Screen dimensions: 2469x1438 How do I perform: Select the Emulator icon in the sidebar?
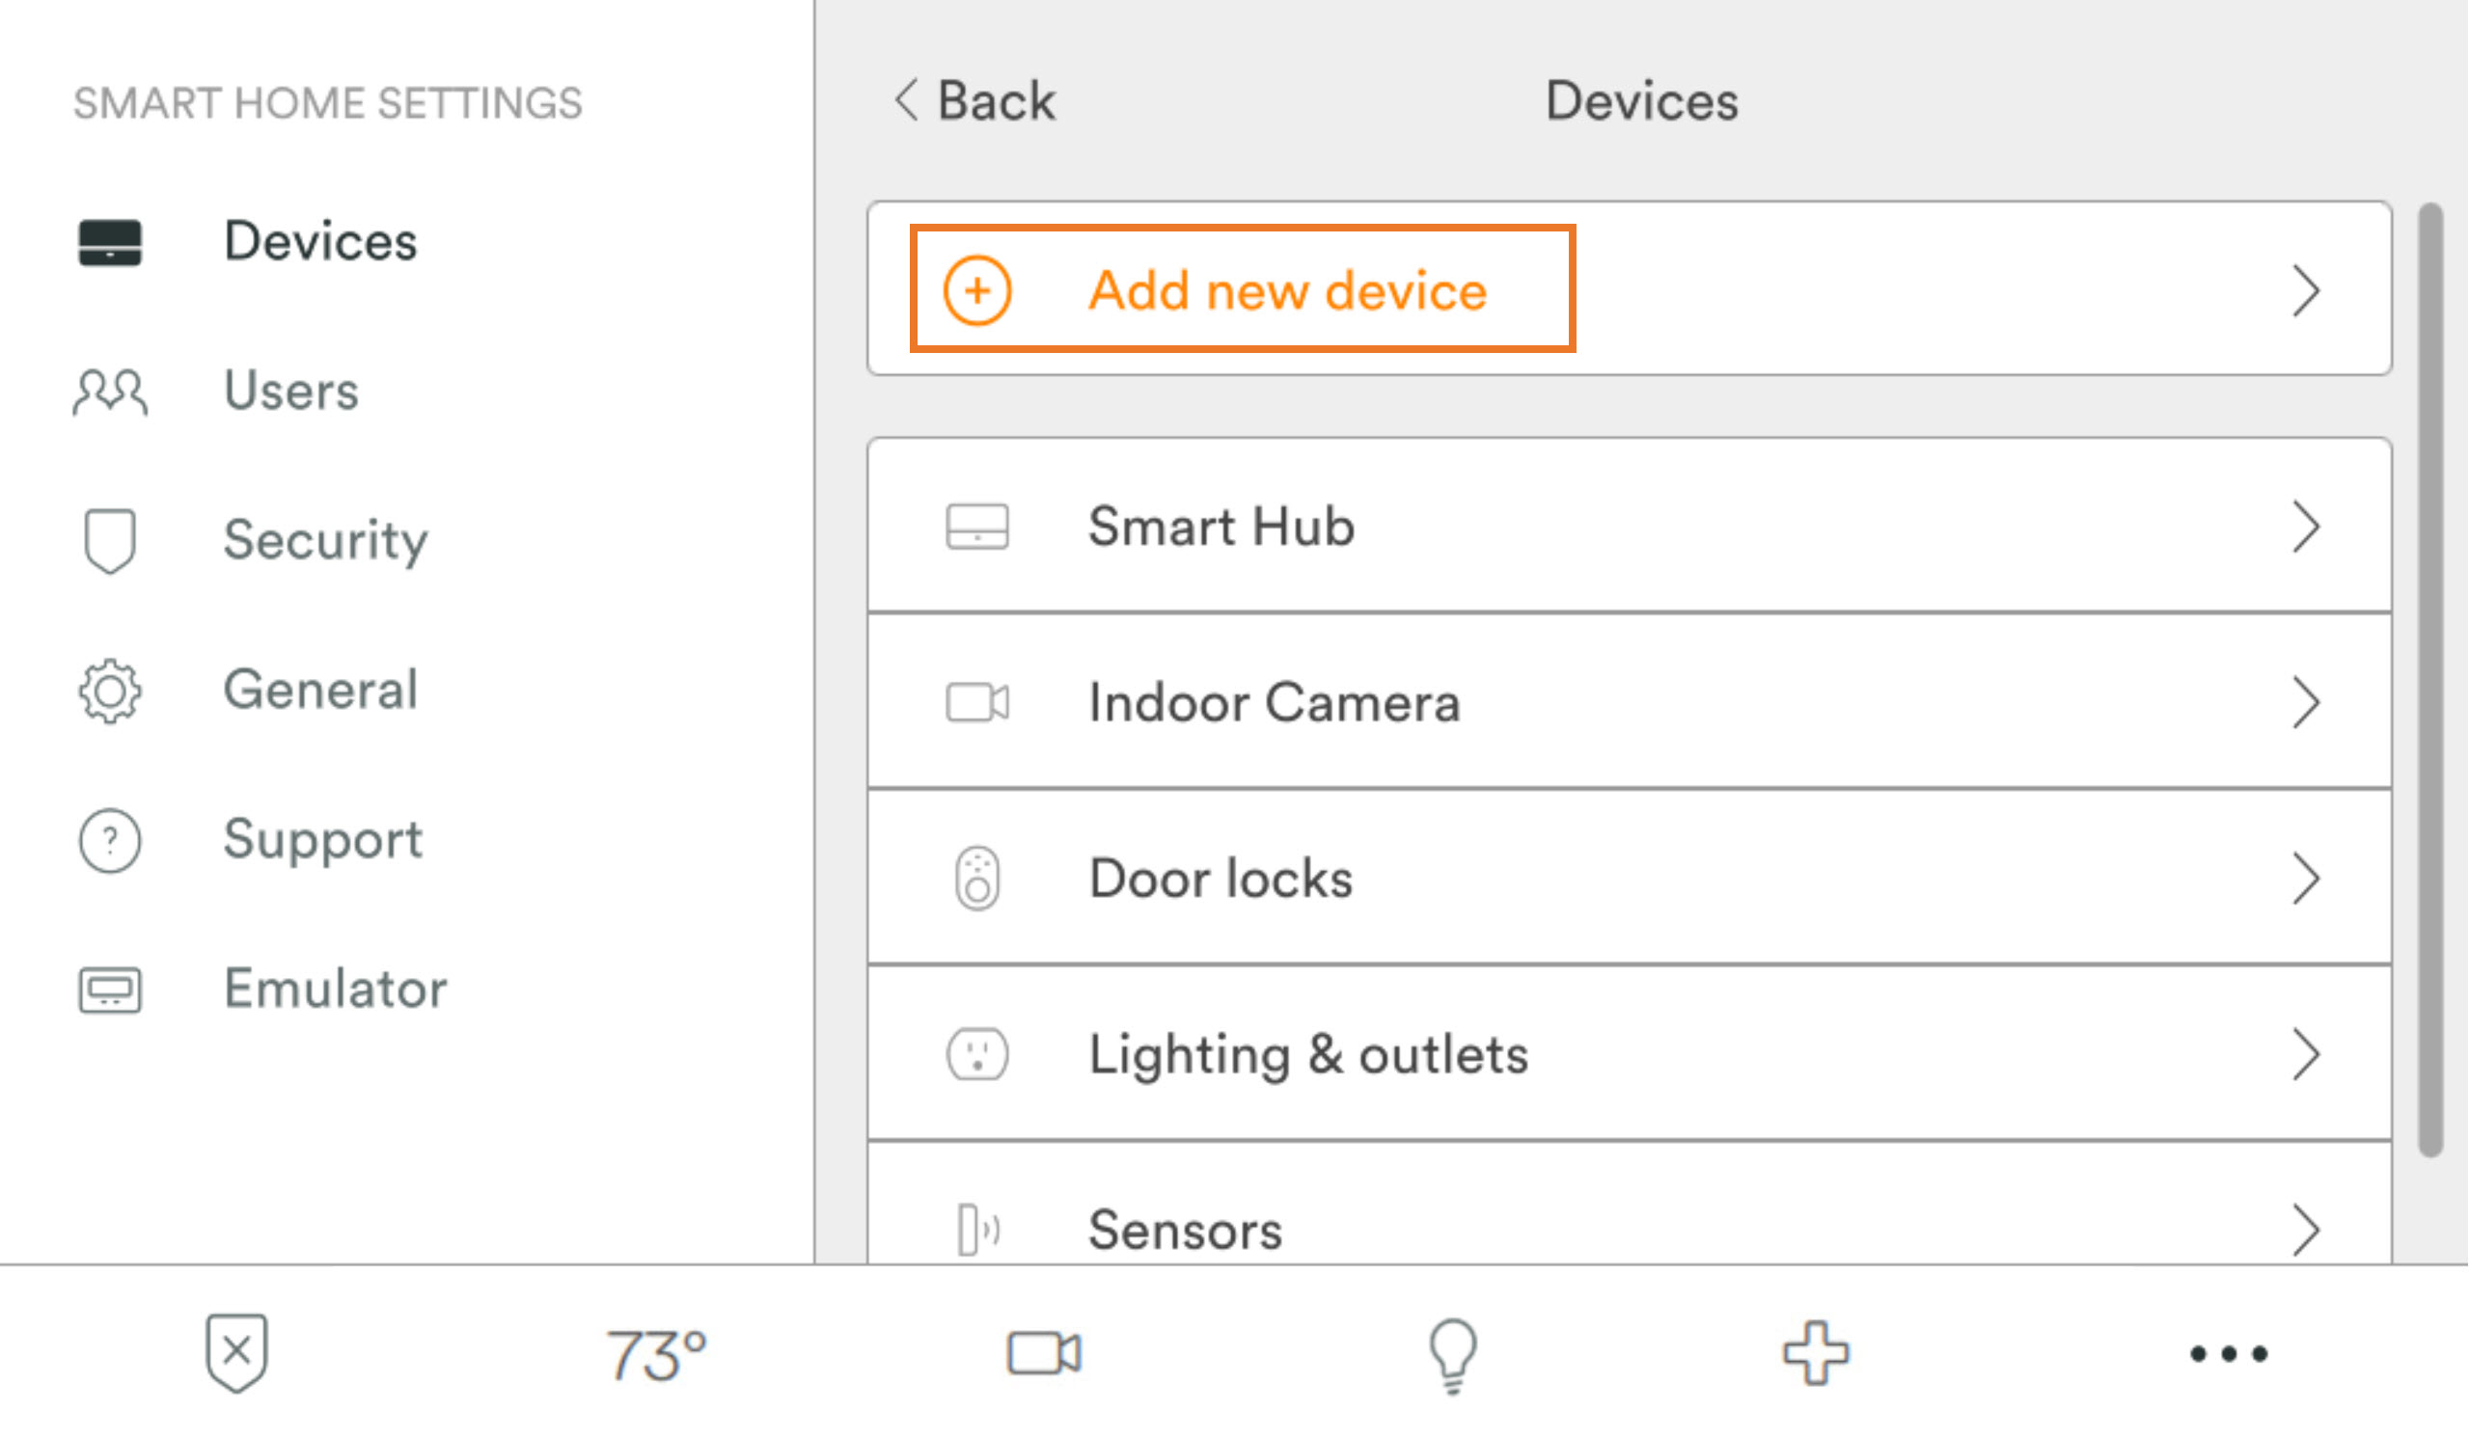pos(109,990)
